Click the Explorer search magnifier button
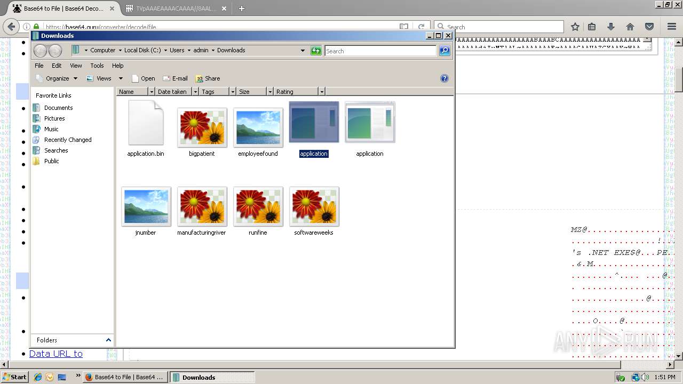 [444, 51]
